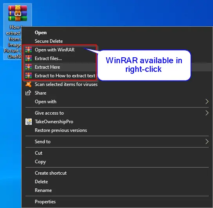The image size is (213, 208).
Task: Expand the Open with submenu arrow
Action: coord(207,102)
